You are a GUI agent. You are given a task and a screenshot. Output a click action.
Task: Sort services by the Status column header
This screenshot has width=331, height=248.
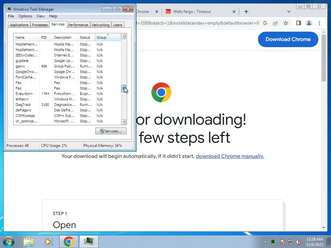click(x=87, y=37)
